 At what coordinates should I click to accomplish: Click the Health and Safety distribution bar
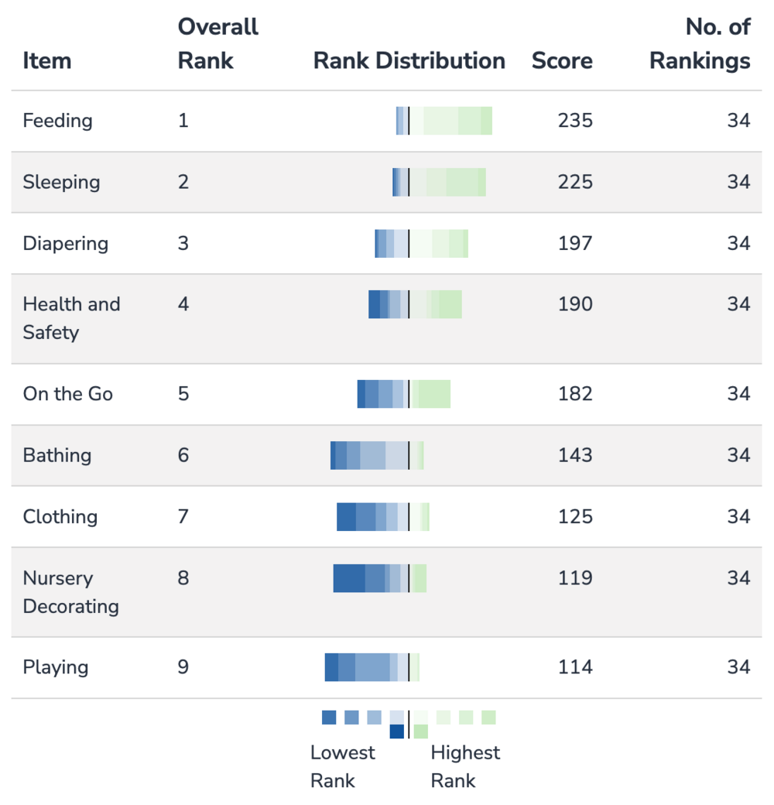[415, 304]
